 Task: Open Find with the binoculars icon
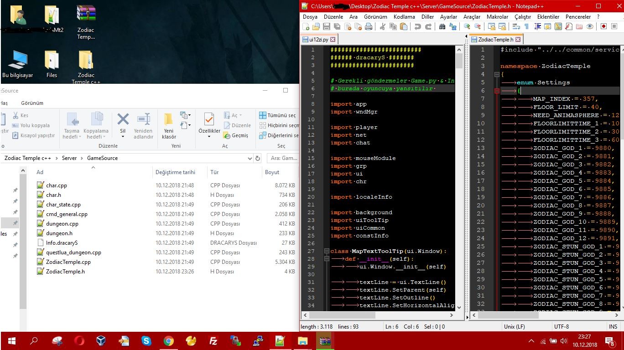pos(442,26)
